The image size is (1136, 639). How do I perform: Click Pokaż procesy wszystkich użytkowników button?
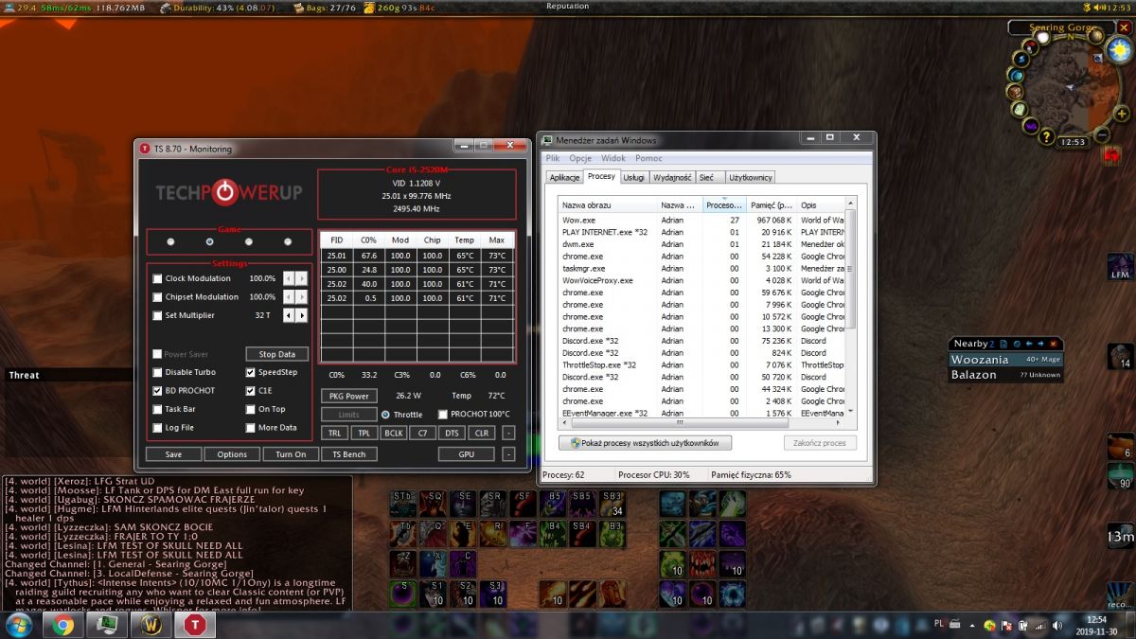(x=646, y=443)
